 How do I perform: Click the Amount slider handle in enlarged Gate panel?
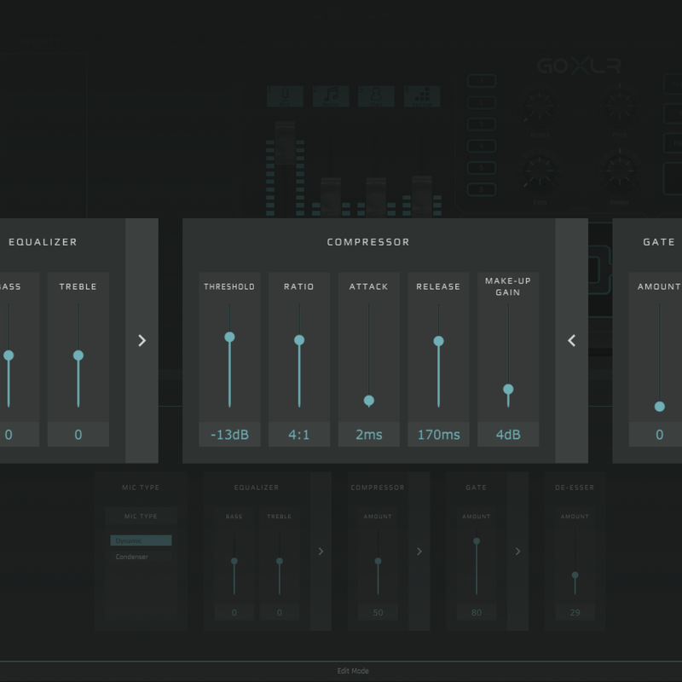(x=659, y=407)
